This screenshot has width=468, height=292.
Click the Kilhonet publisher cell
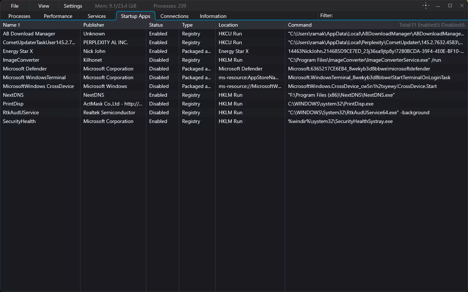pyautogui.click(x=93, y=60)
